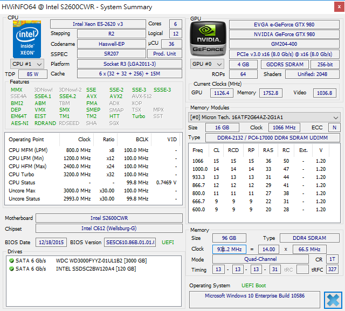The image size is (345, 311).
Task: Click the CPU Turbo operating point row
Action: pyautogui.click(x=93, y=175)
